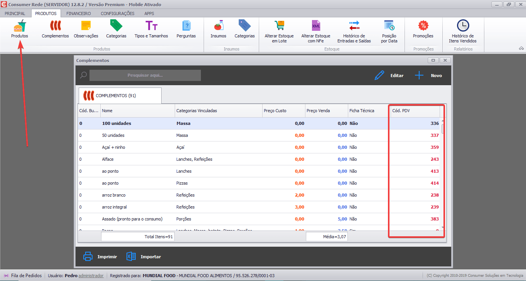Select the 50 unidades row

pyautogui.click(x=259, y=135)
